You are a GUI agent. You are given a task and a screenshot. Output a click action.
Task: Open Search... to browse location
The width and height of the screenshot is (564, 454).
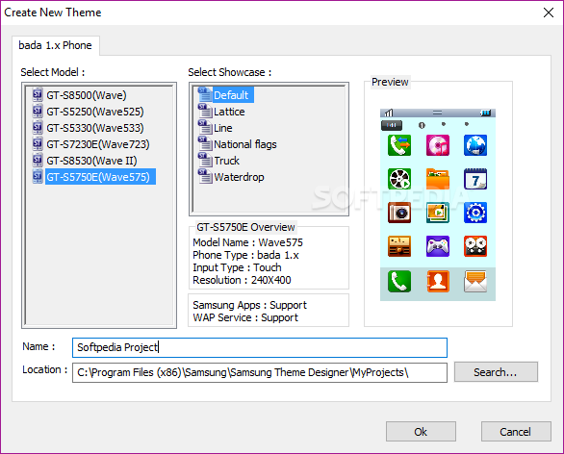pyautogui.click(x=496, y=372)
